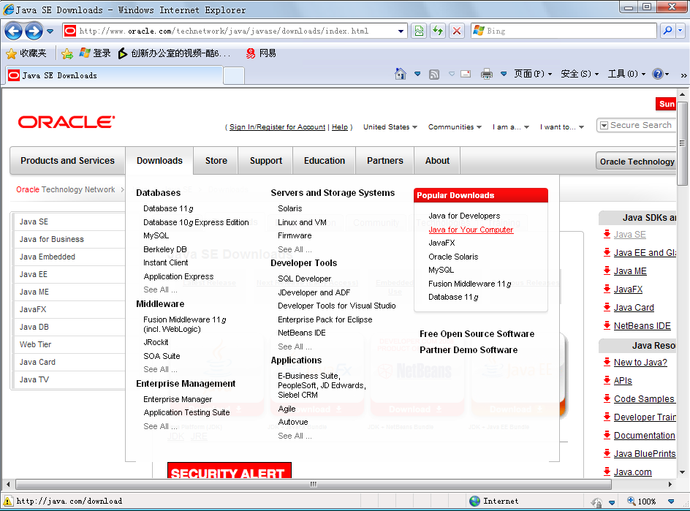Open the Help question mark icon

click(658, 74)
